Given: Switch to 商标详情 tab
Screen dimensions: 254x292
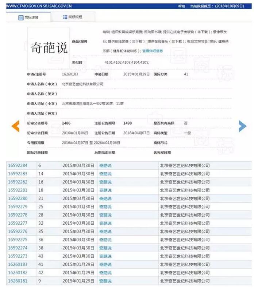Looking at the screenshot, I should click(x=28, y=17).
